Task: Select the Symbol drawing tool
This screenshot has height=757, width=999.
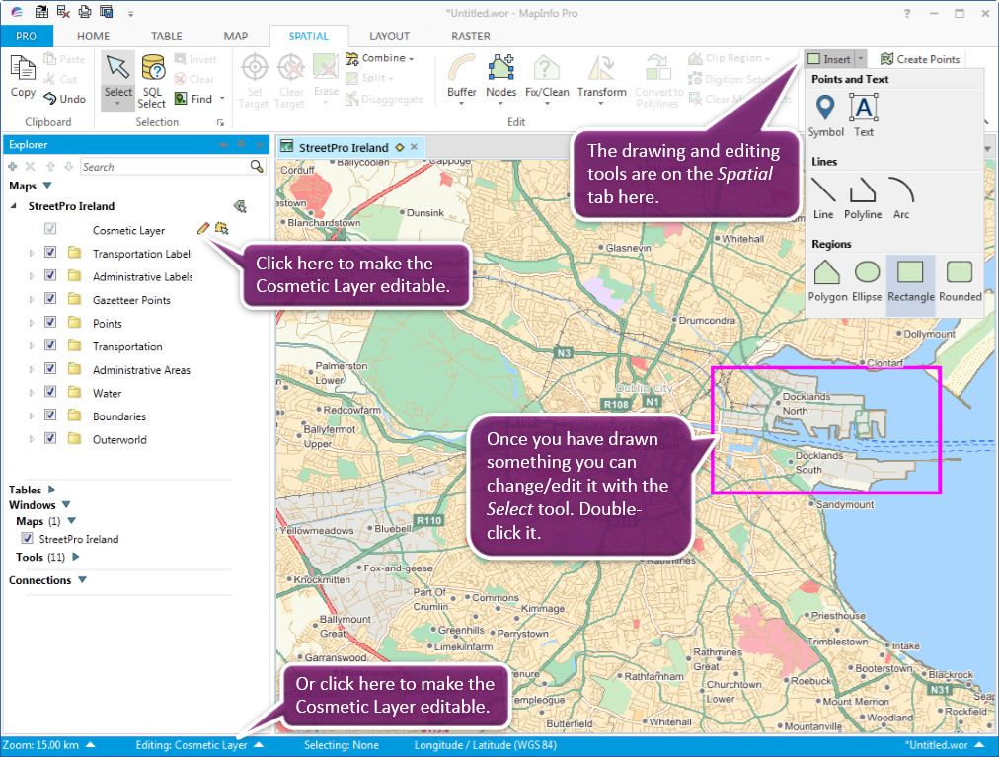Action: (x=825, y=114)
